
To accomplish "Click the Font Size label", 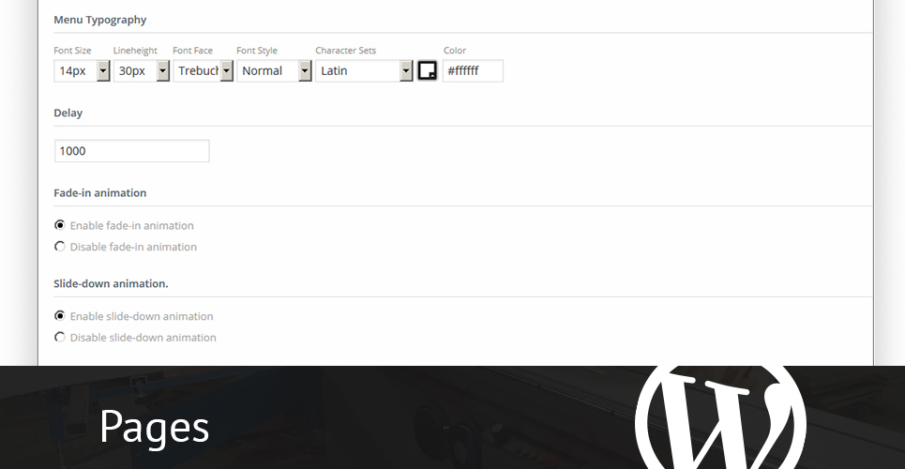I will [x=72, y=51].
